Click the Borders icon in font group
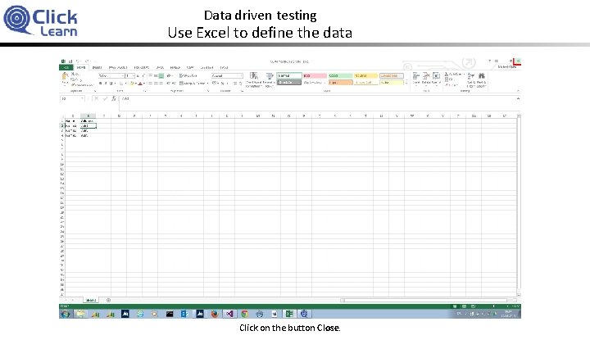 point(121,83)
